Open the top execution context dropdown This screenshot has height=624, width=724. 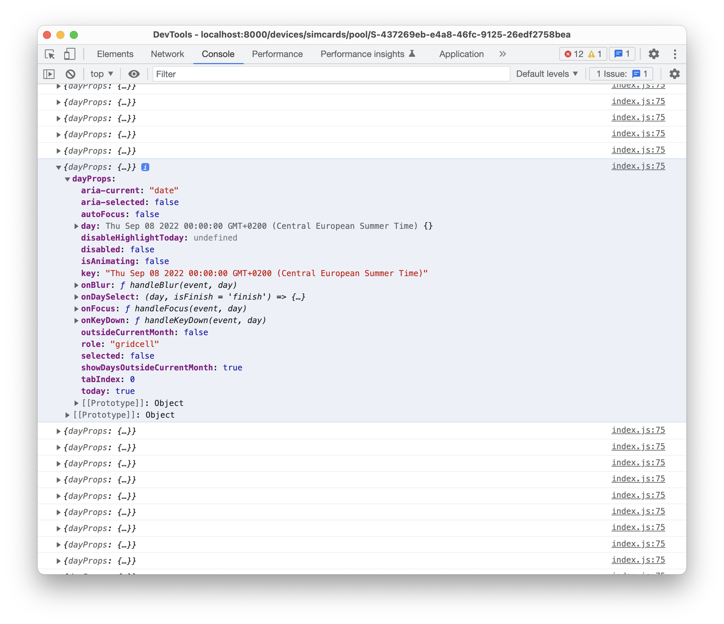(101, 74)
